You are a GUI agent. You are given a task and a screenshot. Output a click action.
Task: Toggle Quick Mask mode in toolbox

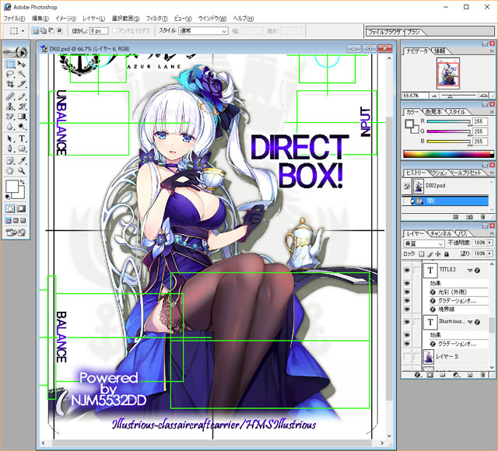coord(22,208)
